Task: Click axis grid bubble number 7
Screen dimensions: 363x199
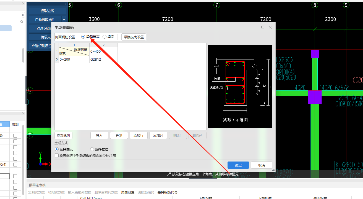Action: click(217, 5)
